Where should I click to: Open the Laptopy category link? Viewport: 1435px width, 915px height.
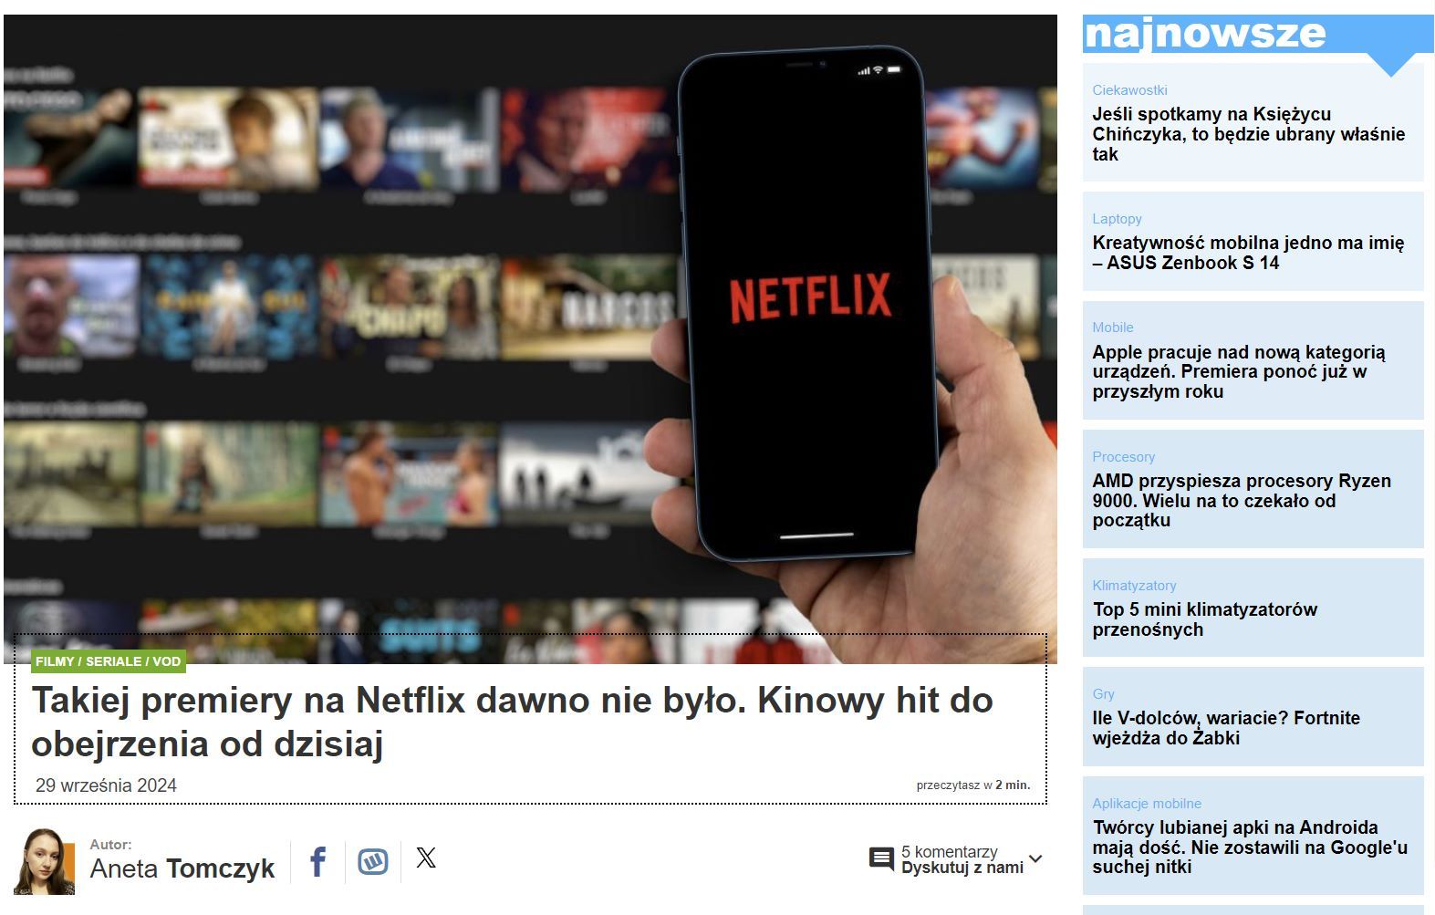tap(1117, 218)
